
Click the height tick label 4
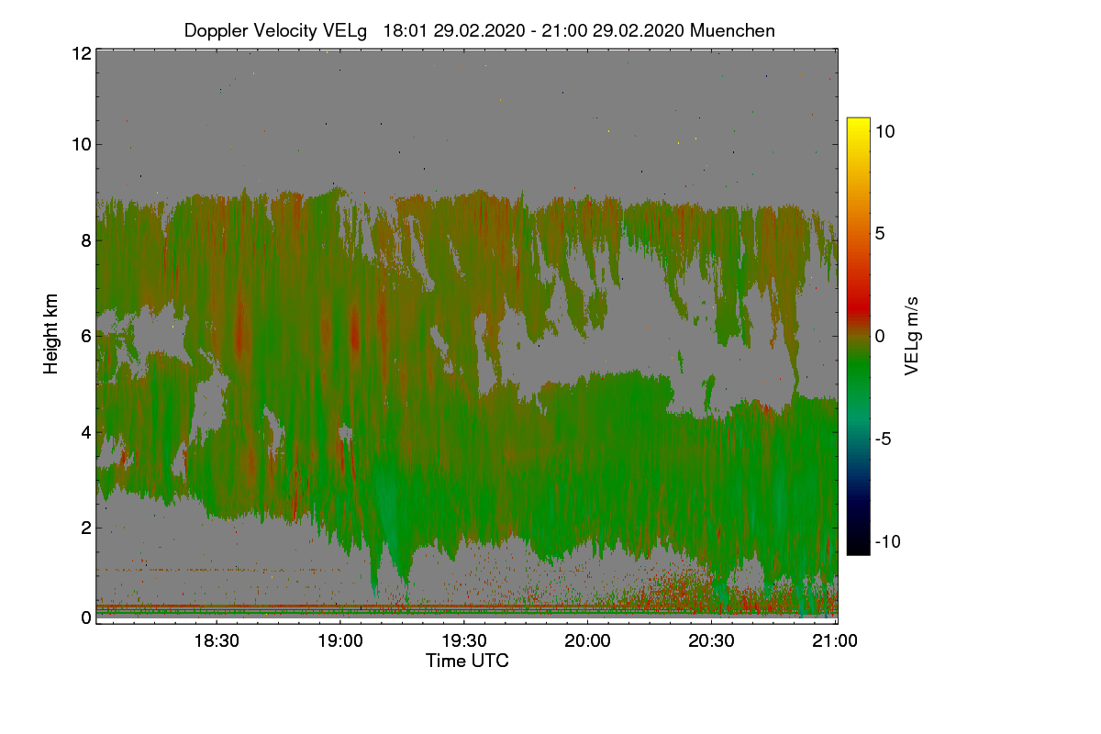click(x=85, y=431)
